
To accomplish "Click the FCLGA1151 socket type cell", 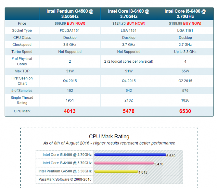I will pyautogui.click(x=70, y=30).
